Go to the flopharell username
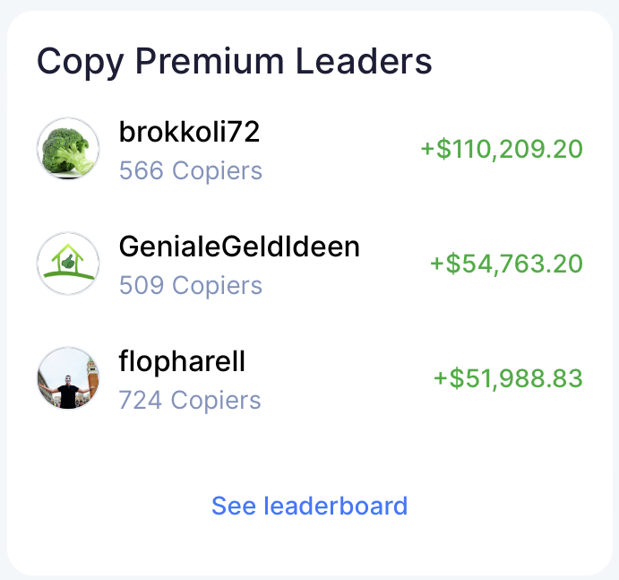The width and height of the screenshot is (619, 580). tap(182, 361)
